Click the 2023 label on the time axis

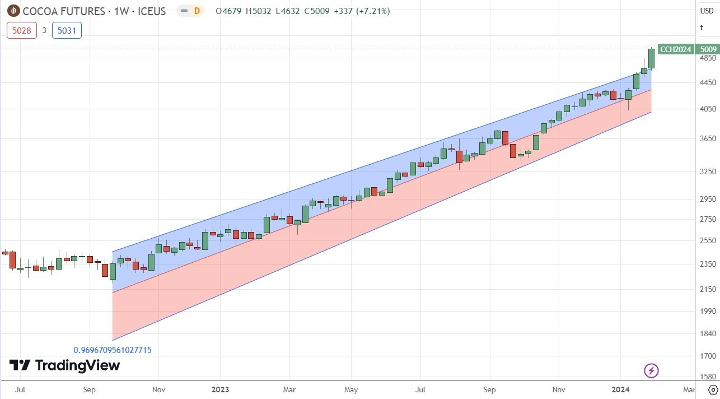coord(221,389)
